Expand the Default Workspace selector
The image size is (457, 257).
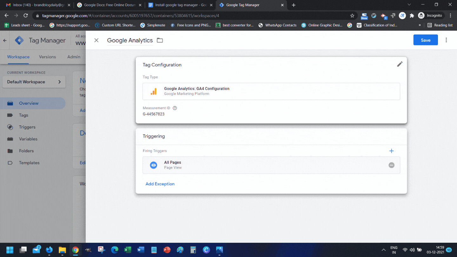click(34, 82)
